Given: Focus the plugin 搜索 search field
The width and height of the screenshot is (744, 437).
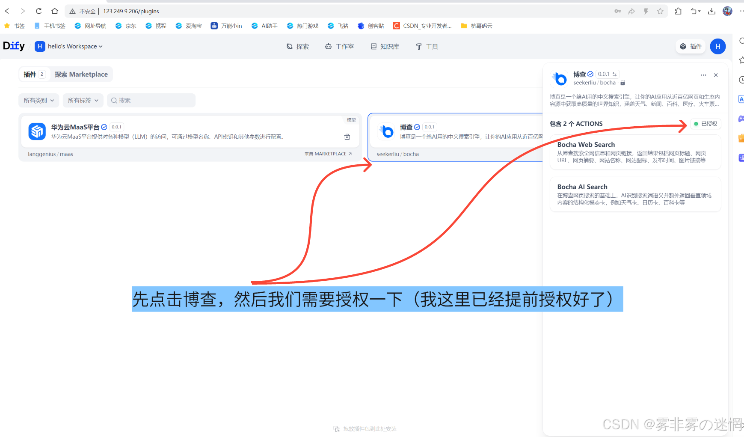Looking at the screenshot, I should 151,100.
